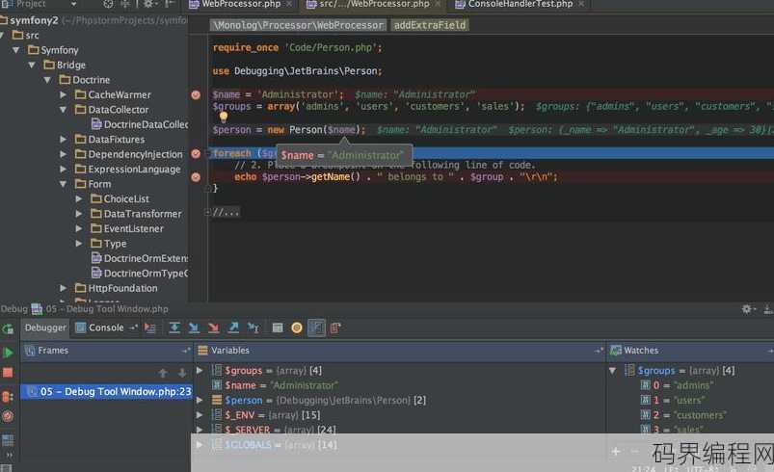Image resolution: width=774 pixels, height=472 pixels.
Task: Resume program with green play icon
Action: pyautogui.click(x=8, y=353)
